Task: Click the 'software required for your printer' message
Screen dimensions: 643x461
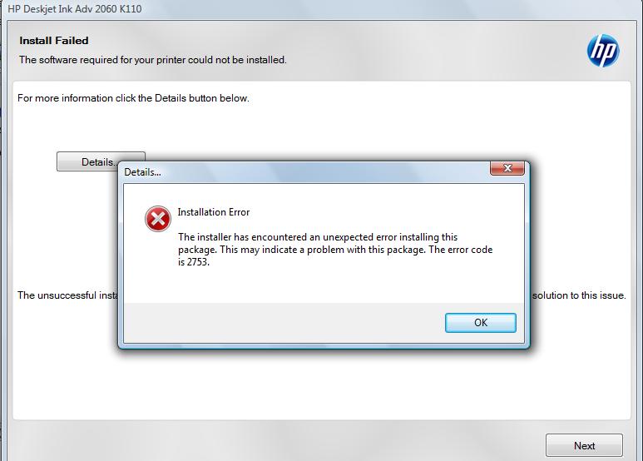Action: tap(152, 60)
